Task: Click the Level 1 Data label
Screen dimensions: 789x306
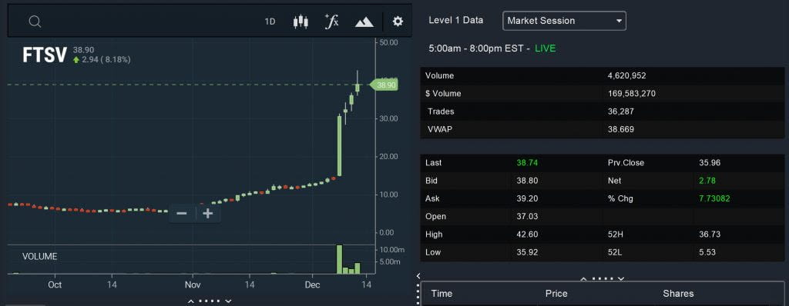Action: [x=456, y=20]
